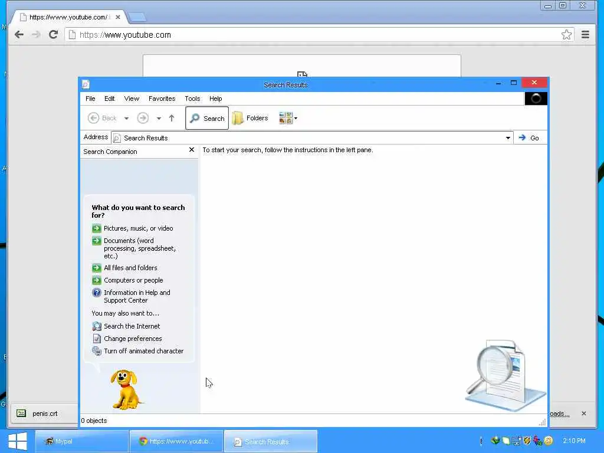Click the Forward arrow in Search Results window

point(143,118)
